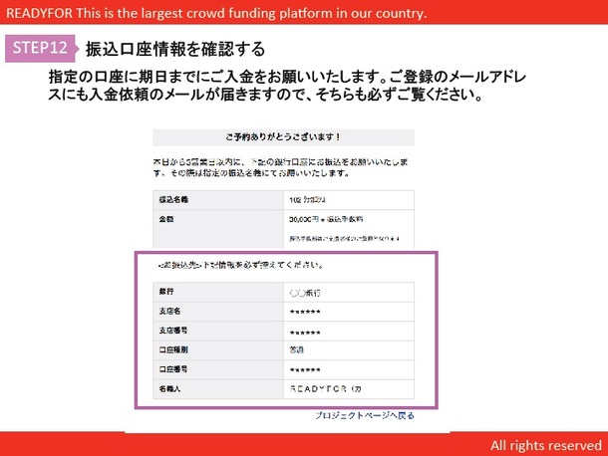Click the ○○銀行 bank name value
Screen dimensions: 608x456
[304, 294]
